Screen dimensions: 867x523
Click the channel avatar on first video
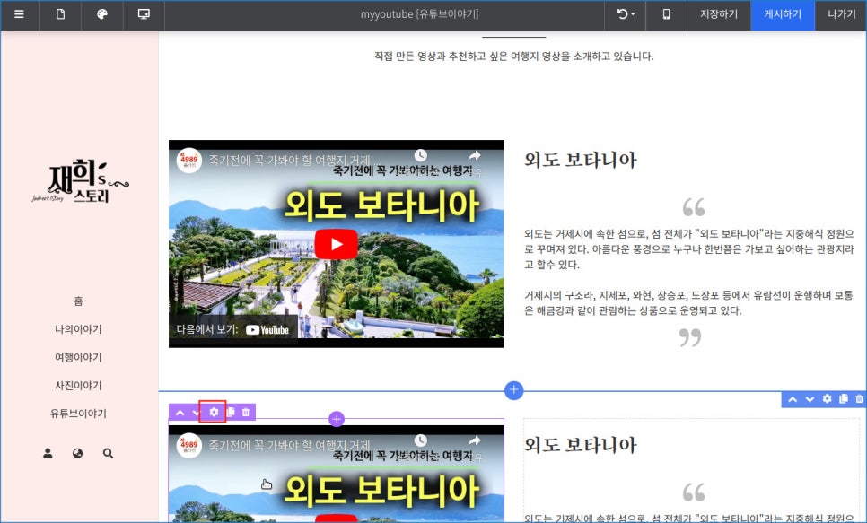coord(189,161)
